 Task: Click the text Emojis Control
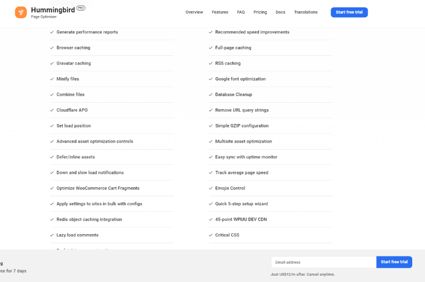tap(230, 188)
